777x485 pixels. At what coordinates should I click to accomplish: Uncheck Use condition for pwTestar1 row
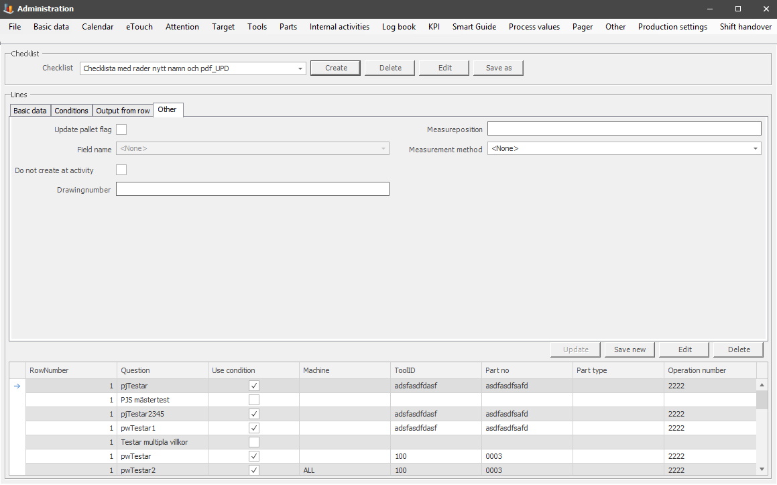pyautogui.click(x=254, y=428)
